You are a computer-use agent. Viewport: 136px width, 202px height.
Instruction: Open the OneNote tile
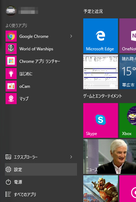point(128,36)
